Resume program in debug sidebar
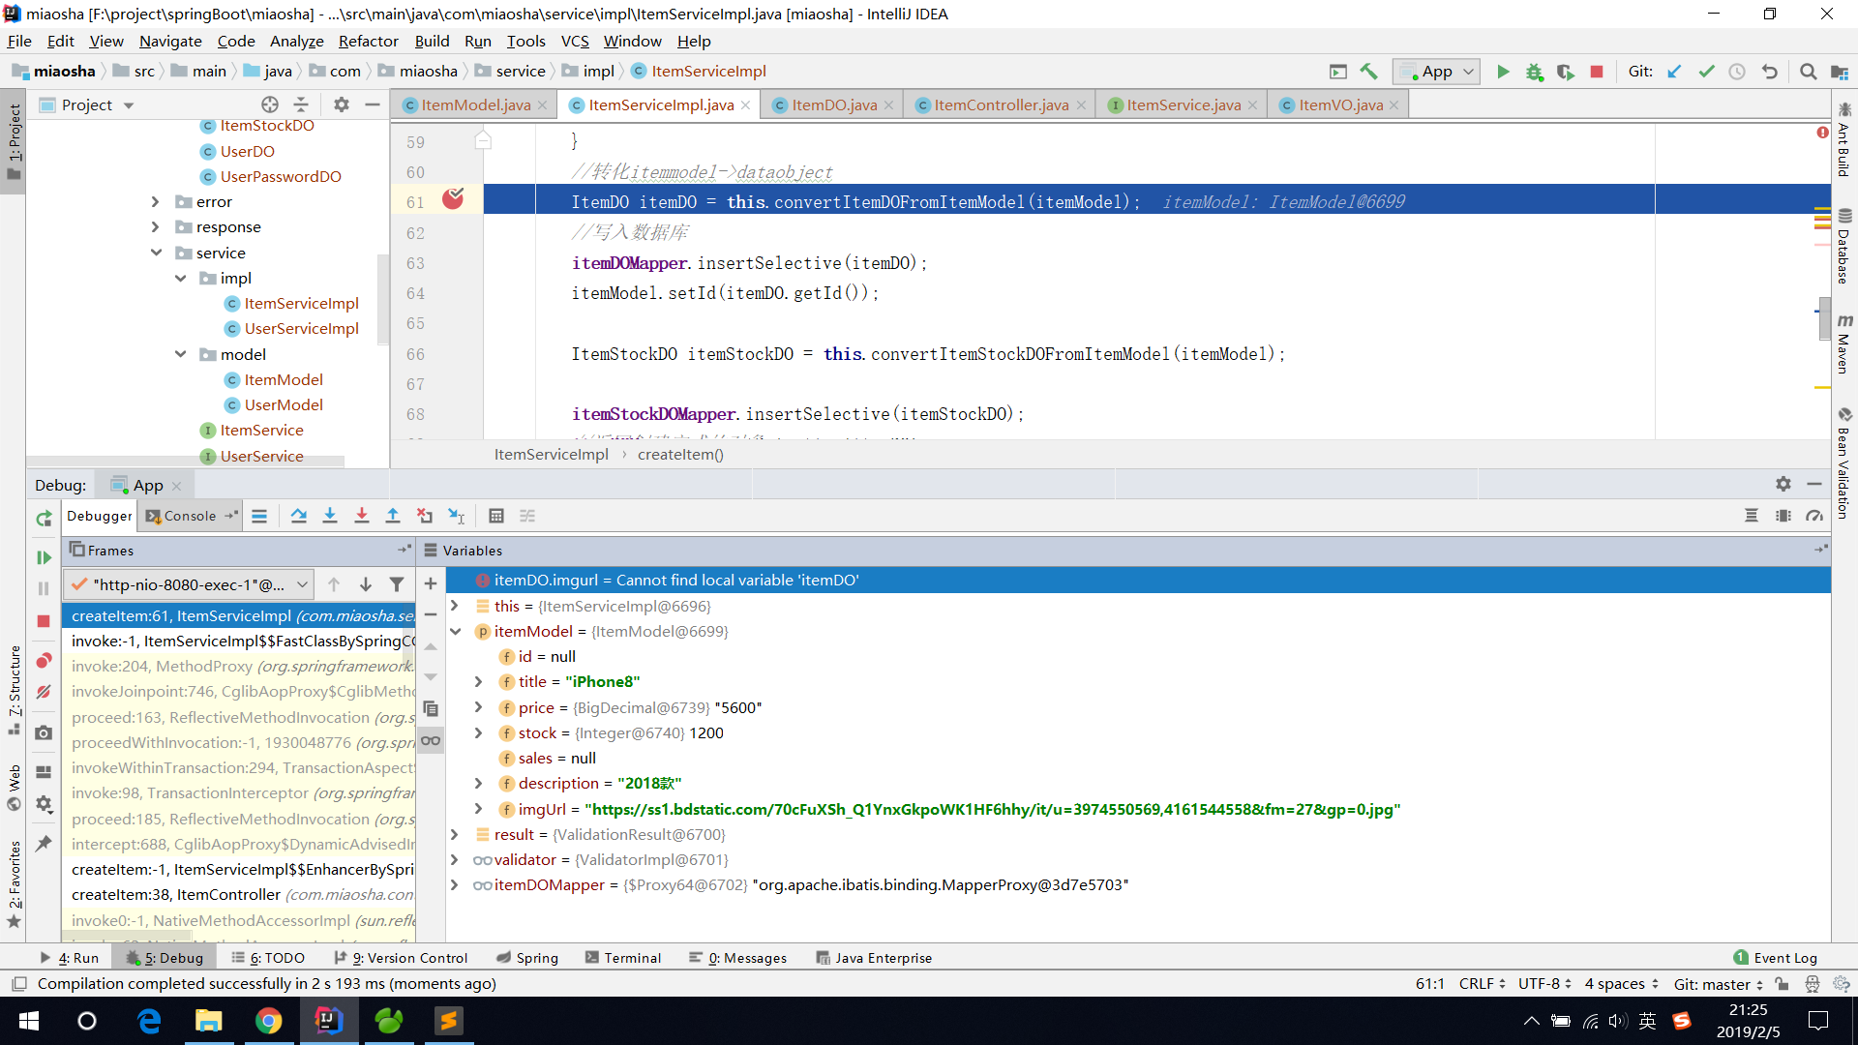1858x1045 pixels. point(44,557)
